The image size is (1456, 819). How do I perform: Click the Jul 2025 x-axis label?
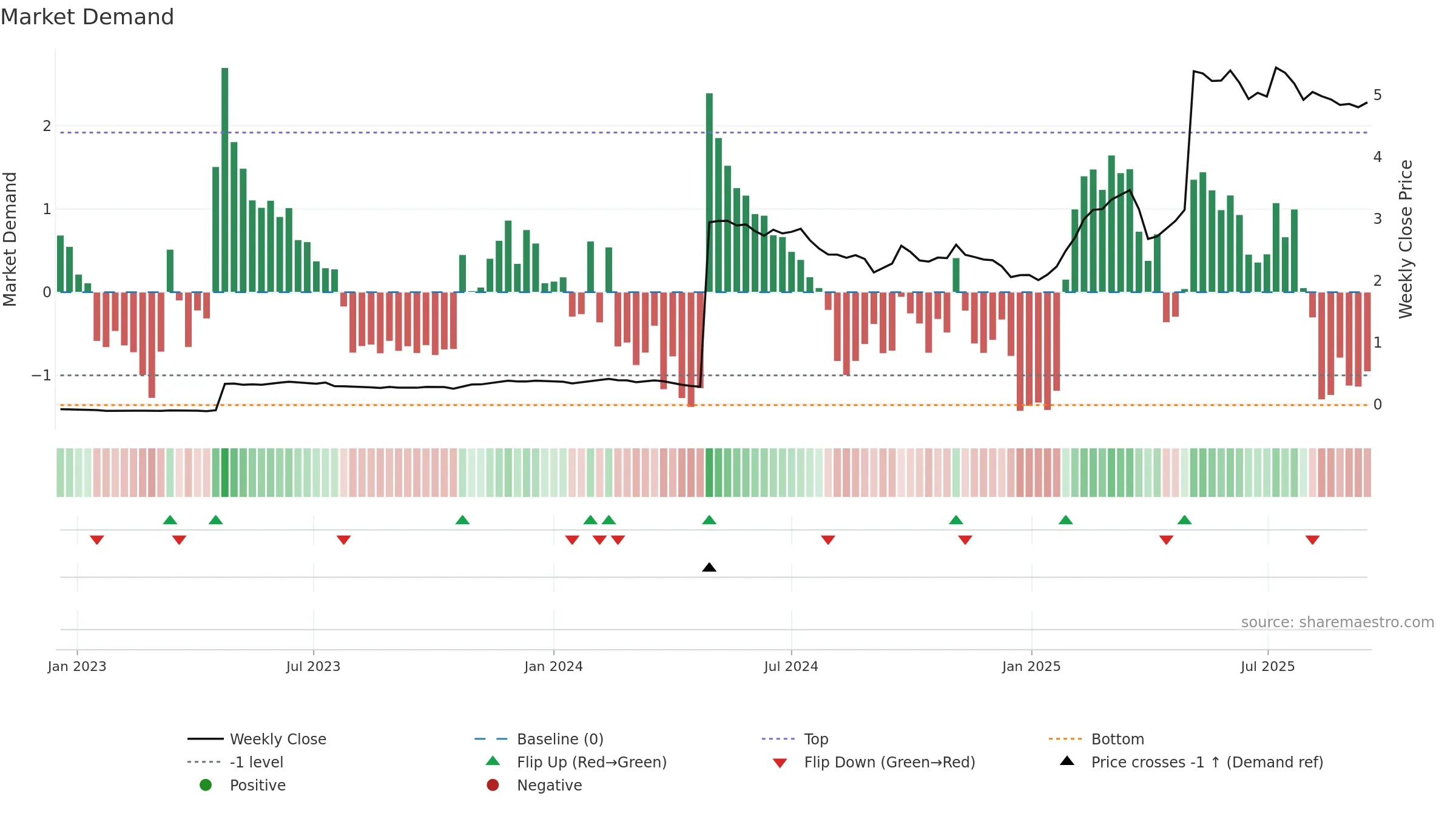click(x=1268, y=666)
